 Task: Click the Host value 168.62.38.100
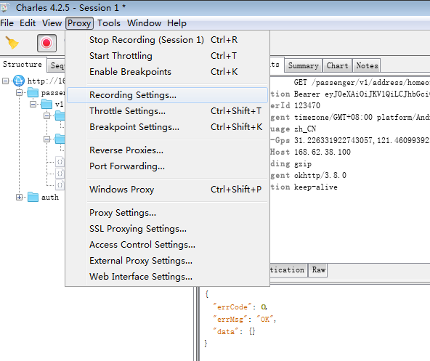coord(322,152)
